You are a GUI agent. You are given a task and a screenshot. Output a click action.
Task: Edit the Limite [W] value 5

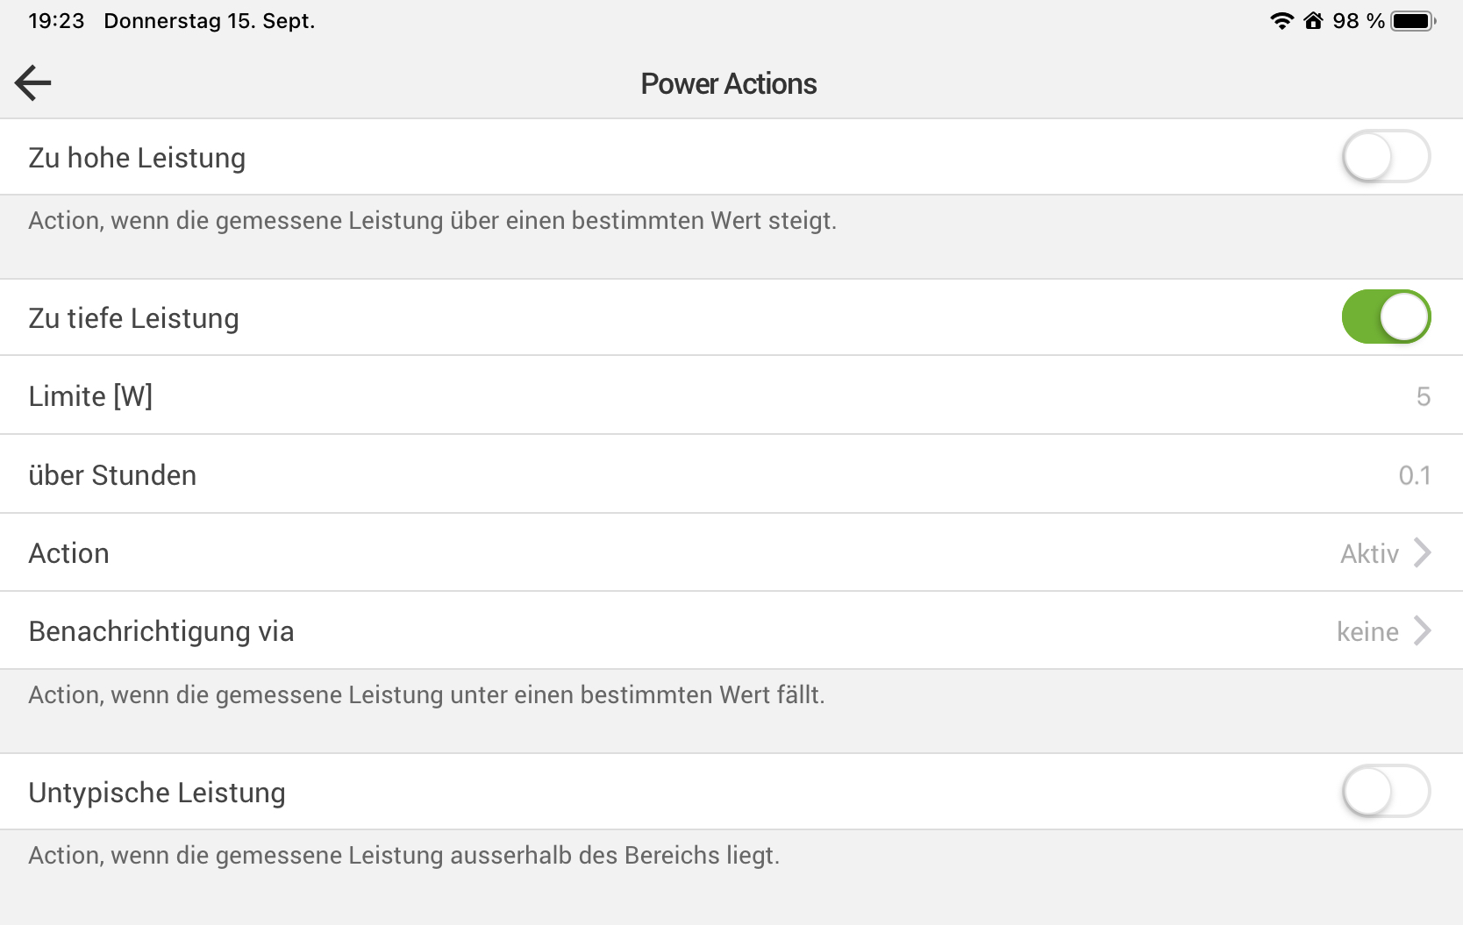1423,396
